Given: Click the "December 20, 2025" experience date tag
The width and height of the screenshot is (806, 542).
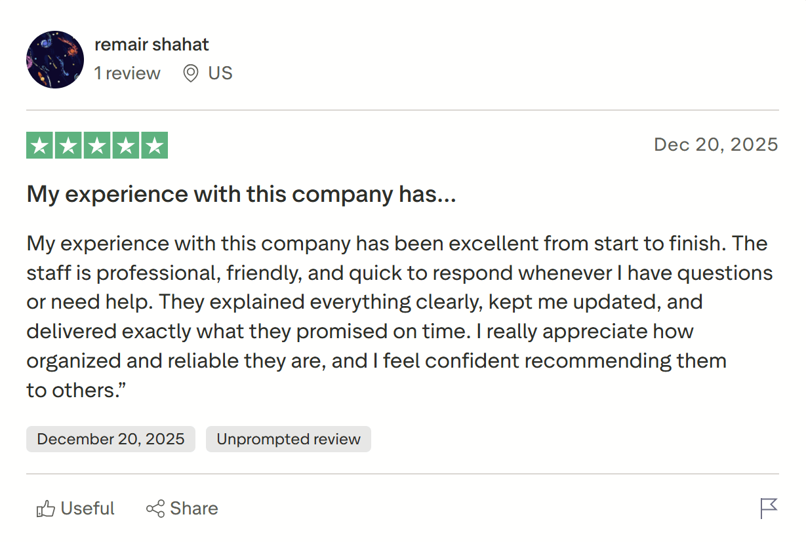Looking at the screenshot, I should pyautogui.click(x=111, y=439).
